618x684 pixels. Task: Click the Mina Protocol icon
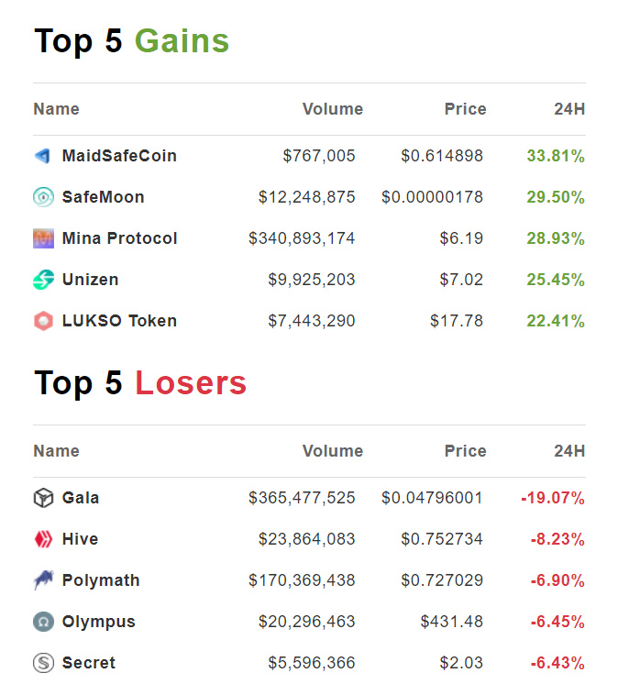[43, 238]
